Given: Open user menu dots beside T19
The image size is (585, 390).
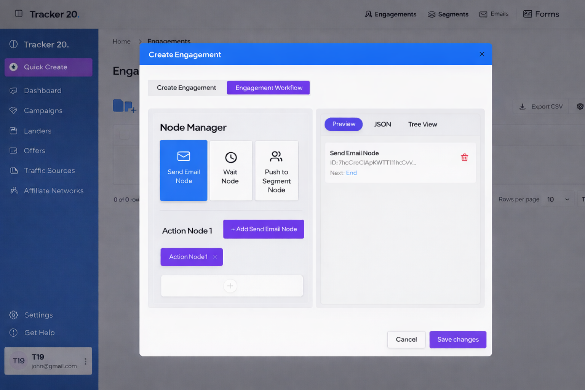Looking at the screenshot, I should tap(85, 361).
